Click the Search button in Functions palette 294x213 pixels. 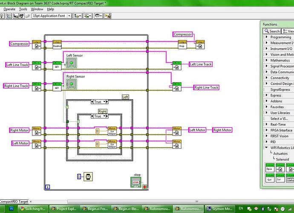coord(272,31)
